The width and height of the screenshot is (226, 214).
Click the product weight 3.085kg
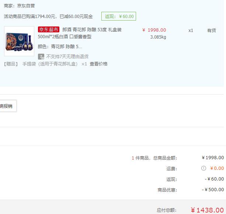point(158,37)
